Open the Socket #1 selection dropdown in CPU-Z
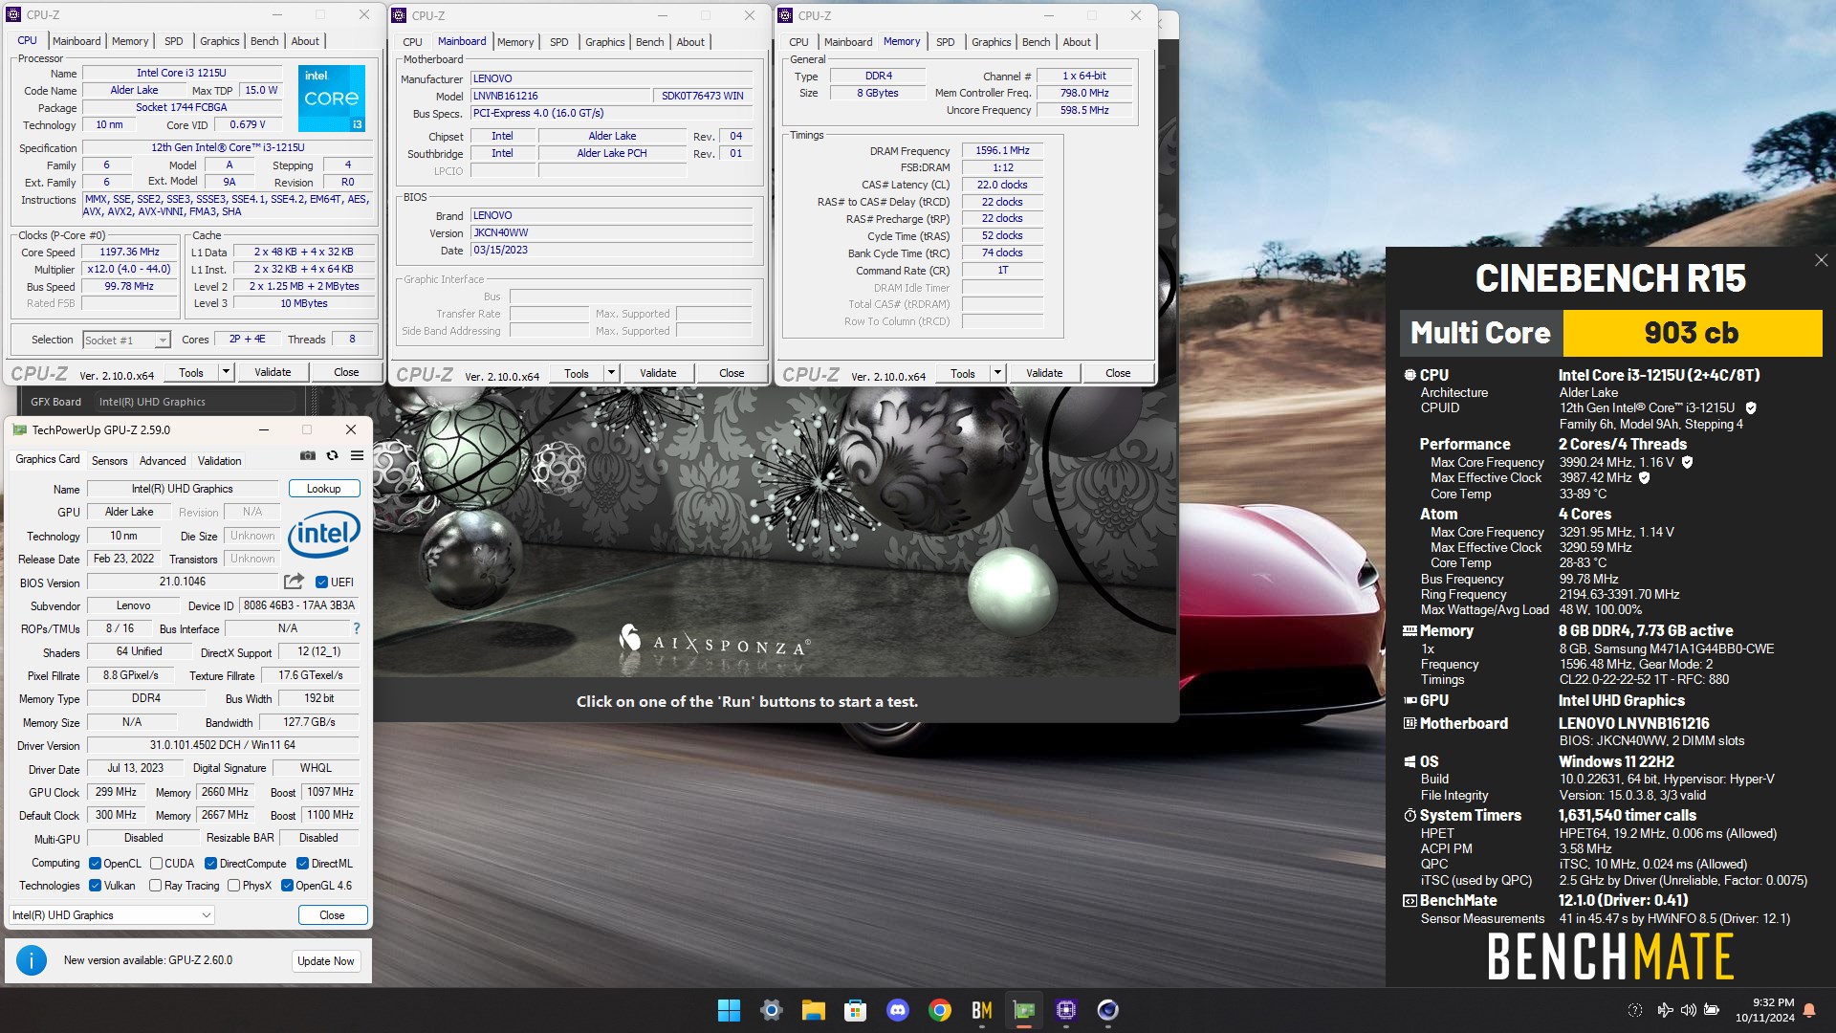The height and width of the screenshot is (1033, 1836). (x=126, y=340)
